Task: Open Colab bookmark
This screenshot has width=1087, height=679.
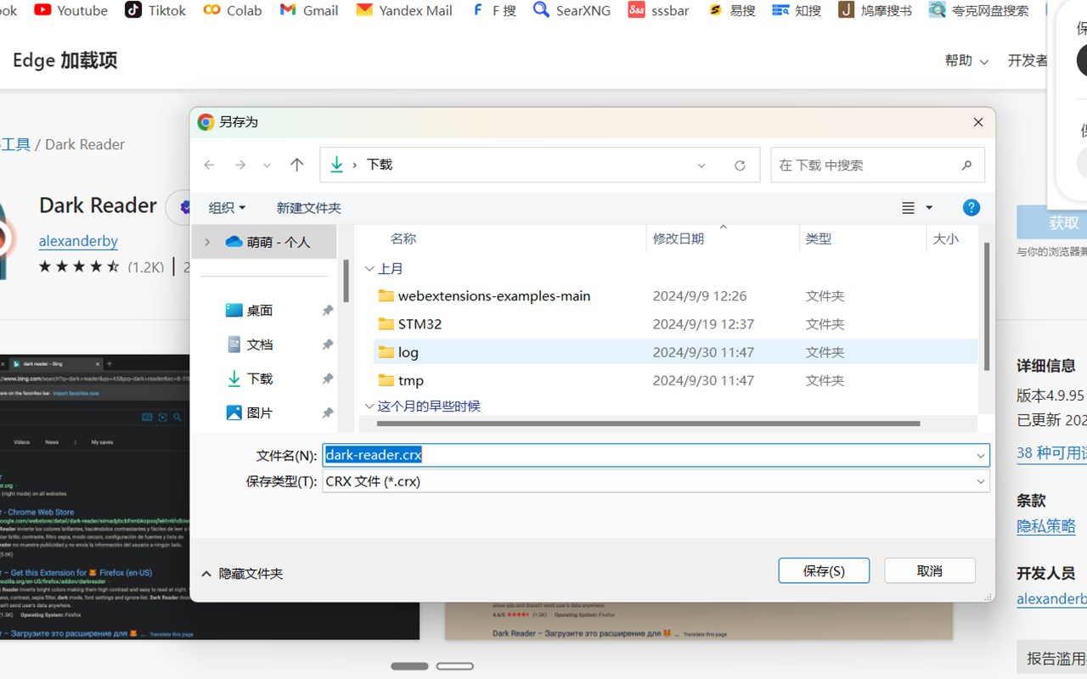Action: [233, 10]
